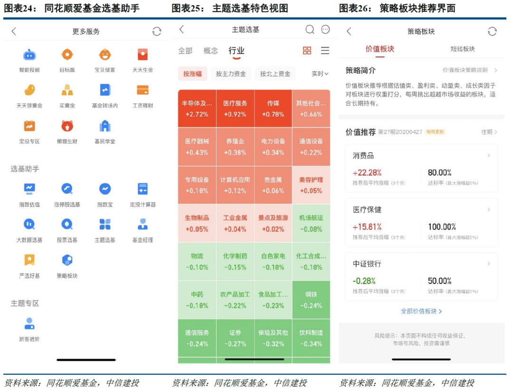This screenshot has height=391, width=513.
Task: Switch to 短线板块 tab
Action: pyautogui.click(x=462, y=49)
